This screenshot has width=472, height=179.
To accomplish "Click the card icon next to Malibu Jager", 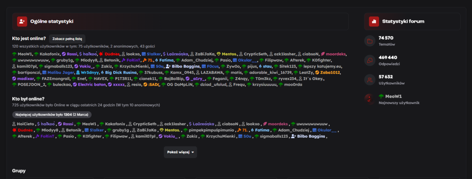I will click(x=44, y=73).
